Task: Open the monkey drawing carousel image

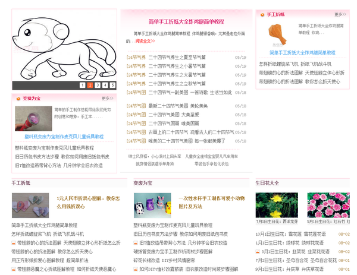Action: 64,46
